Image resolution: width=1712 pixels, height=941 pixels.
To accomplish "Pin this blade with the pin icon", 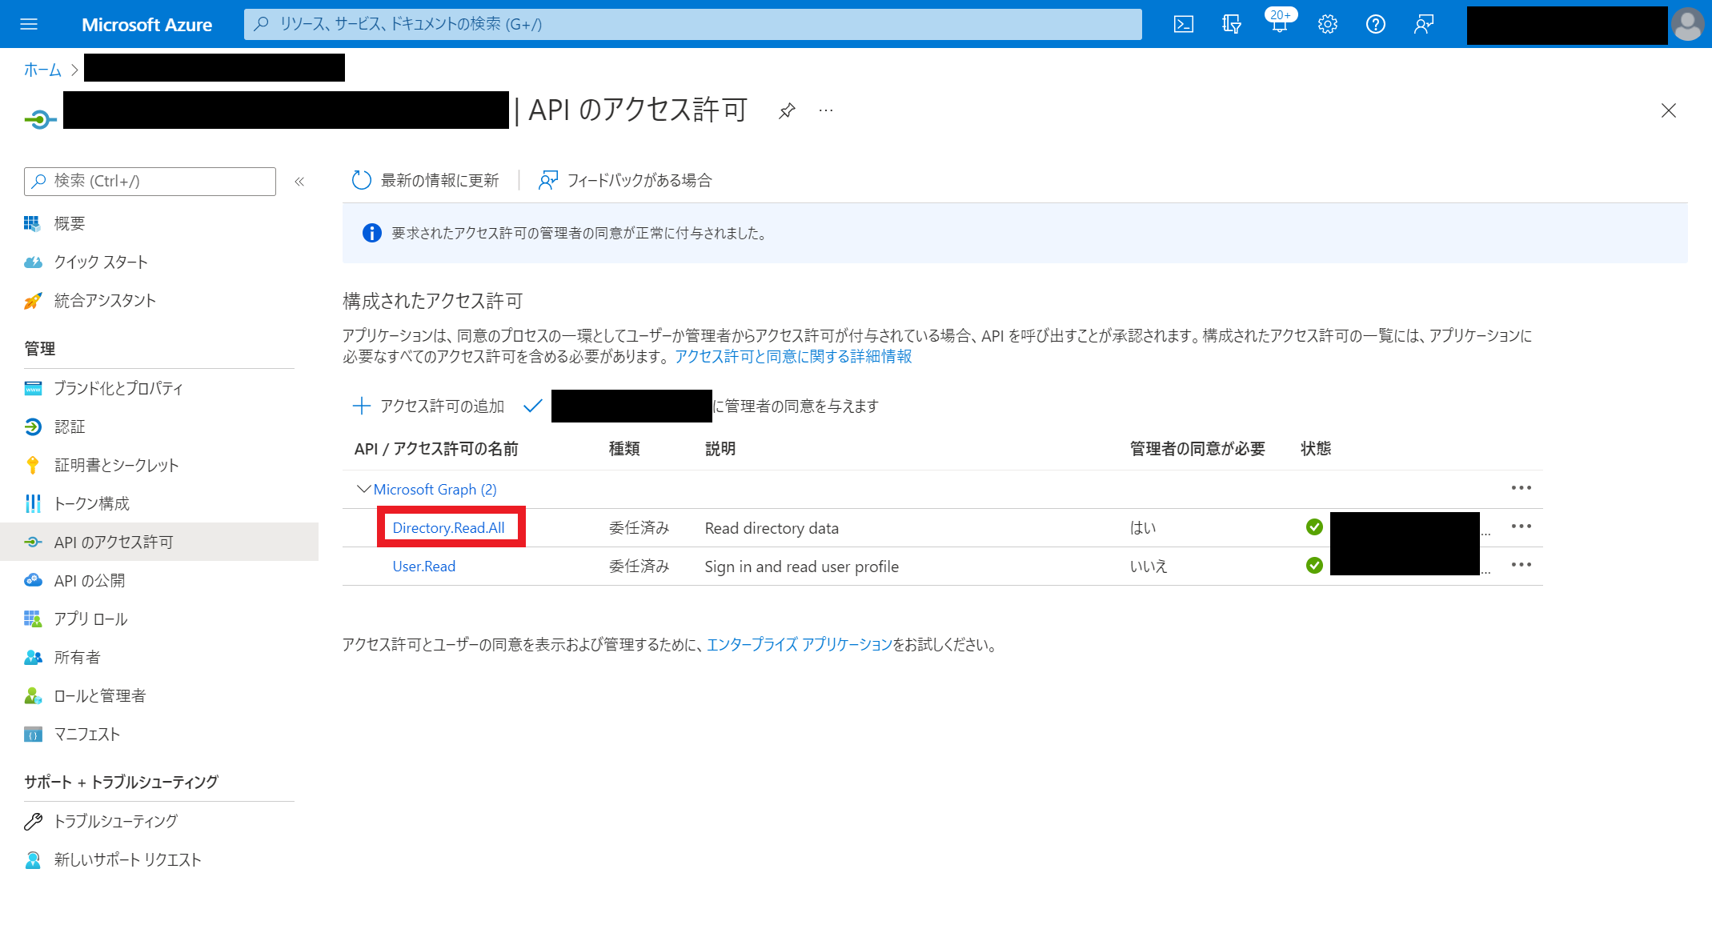I will coord(787,110).
